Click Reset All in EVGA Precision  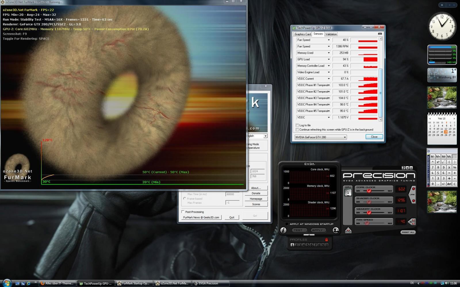pos(408,232)
